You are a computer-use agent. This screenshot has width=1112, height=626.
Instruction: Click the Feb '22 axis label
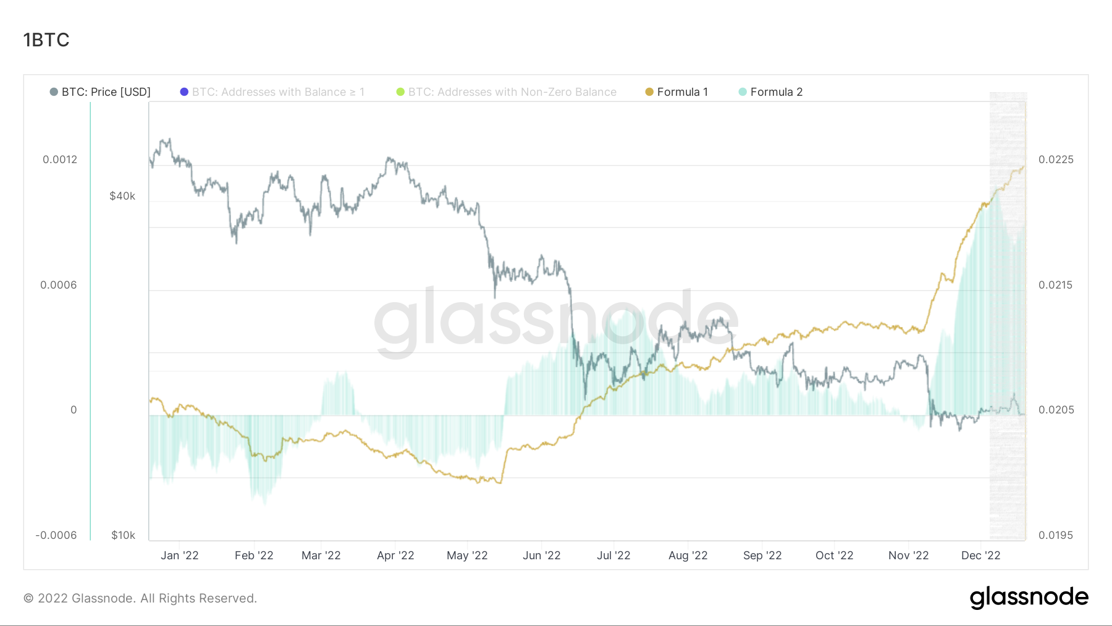point(254,556)
